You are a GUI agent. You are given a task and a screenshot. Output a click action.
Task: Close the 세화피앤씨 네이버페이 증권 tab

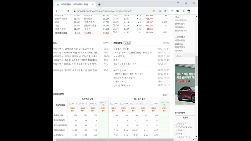click(93, 5)
